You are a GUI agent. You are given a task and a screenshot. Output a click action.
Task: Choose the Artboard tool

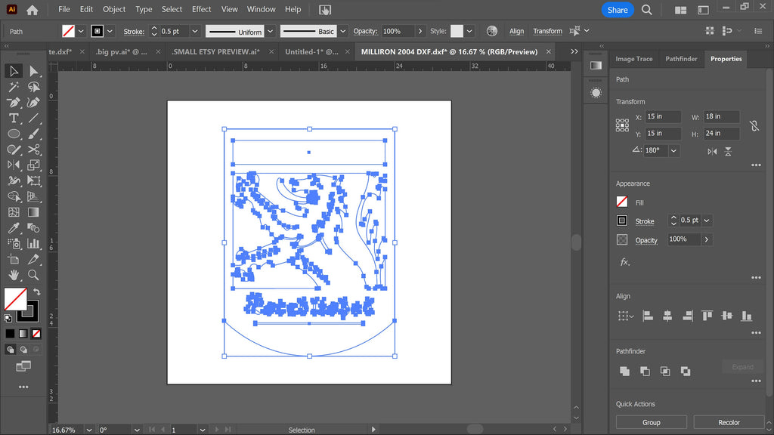click(x=14, y=260)
